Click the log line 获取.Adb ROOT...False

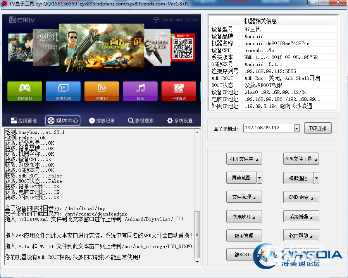coord(33,176)
